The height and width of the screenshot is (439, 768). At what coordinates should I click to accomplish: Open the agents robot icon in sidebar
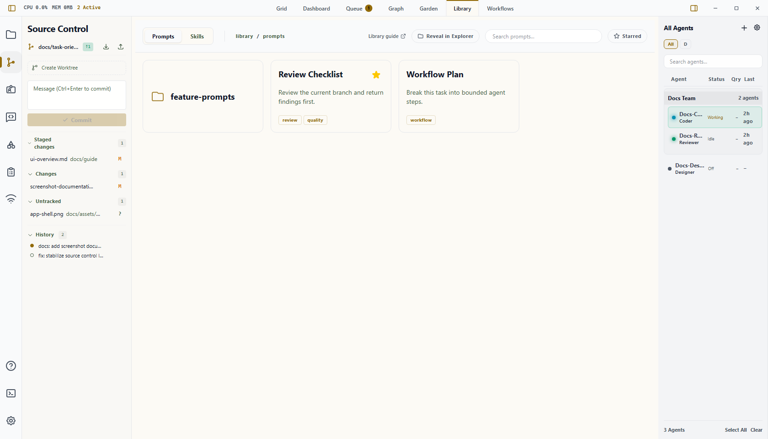[x=11, y=90]
